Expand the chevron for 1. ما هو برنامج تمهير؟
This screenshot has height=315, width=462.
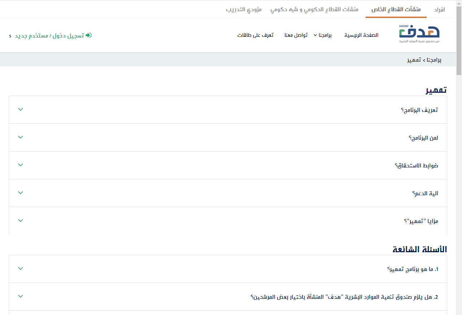[21, 268]
